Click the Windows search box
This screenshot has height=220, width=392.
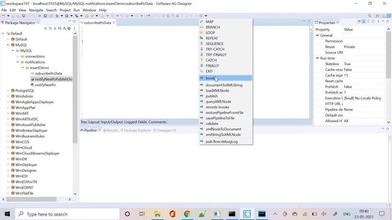point(67,214)
